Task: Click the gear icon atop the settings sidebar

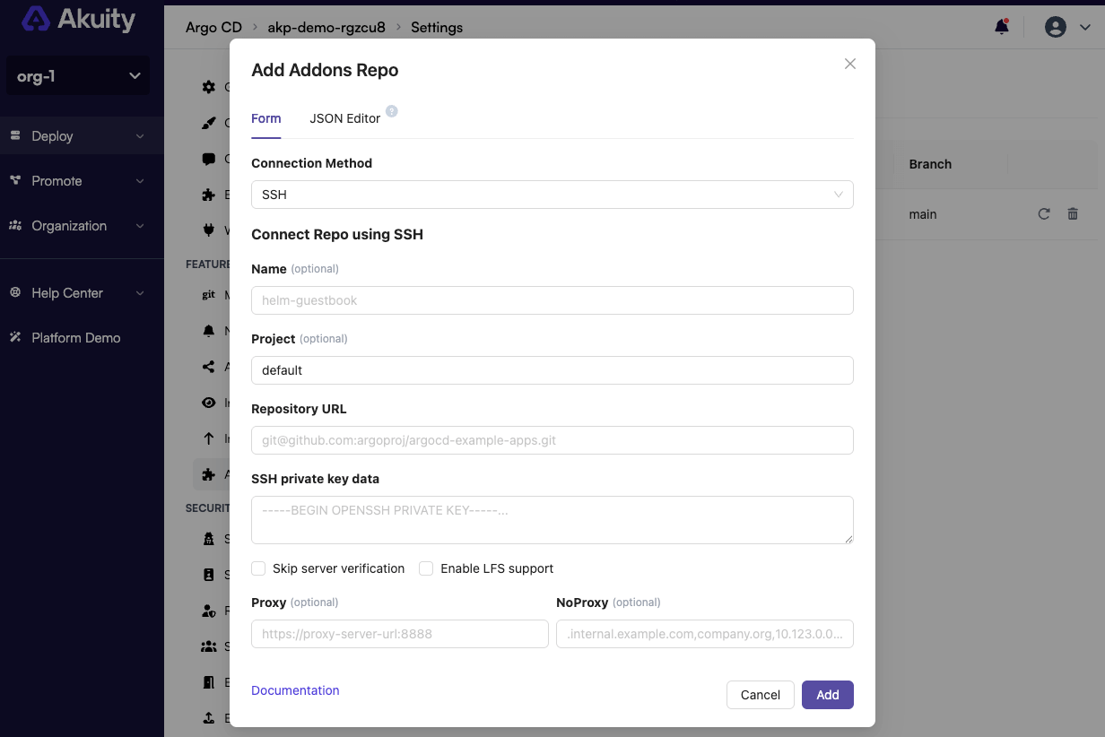Action: click(207, 87)
